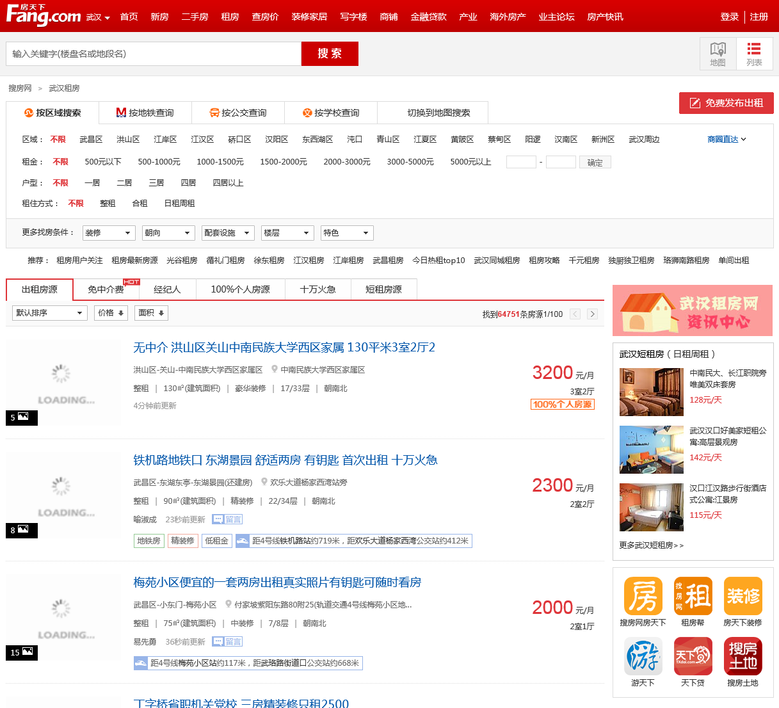This screenshot has width=779, height=708.
Task: Select 按地铁查询 metro search tab
Action: coord(145,113)
